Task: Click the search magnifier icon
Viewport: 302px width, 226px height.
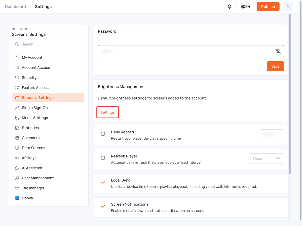Action: click(x=17, y=44)
